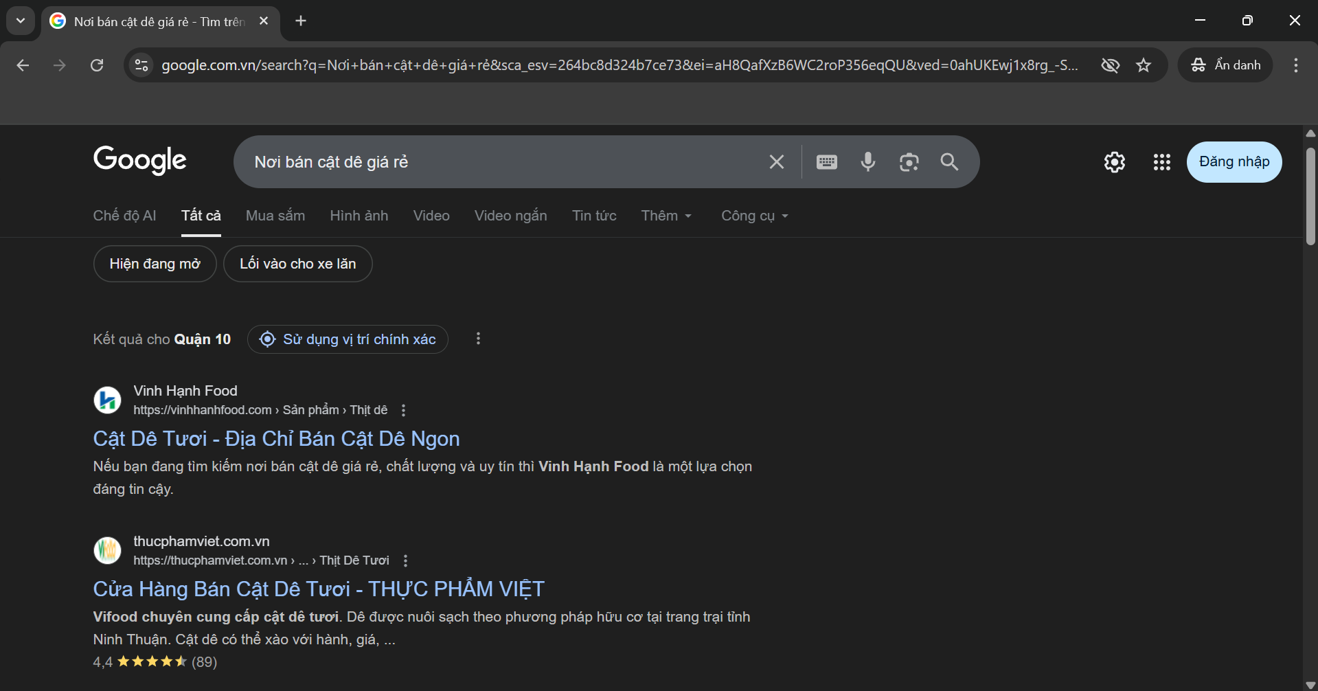Open Google quick settings gear
Screen dimensions: 1318x691
[x=1115, y=162]
